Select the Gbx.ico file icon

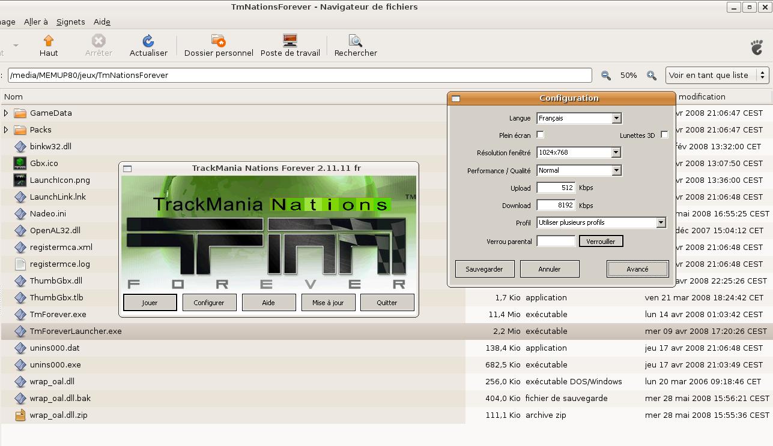pos(20,163)
